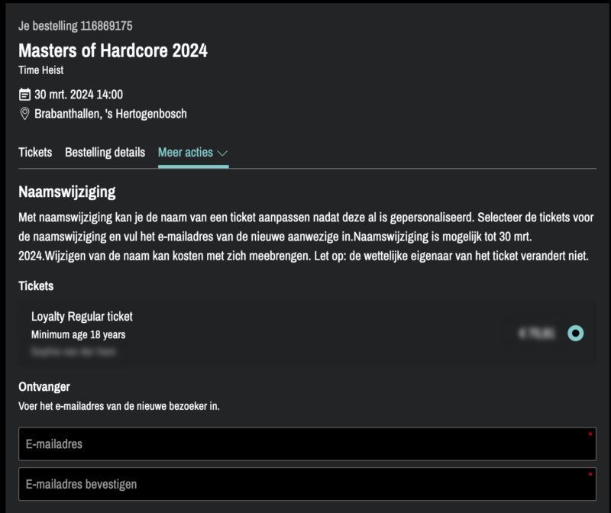Focus the E-mailadres input field
This screenshot has width=611, height=513.
[x=307, y=444]
